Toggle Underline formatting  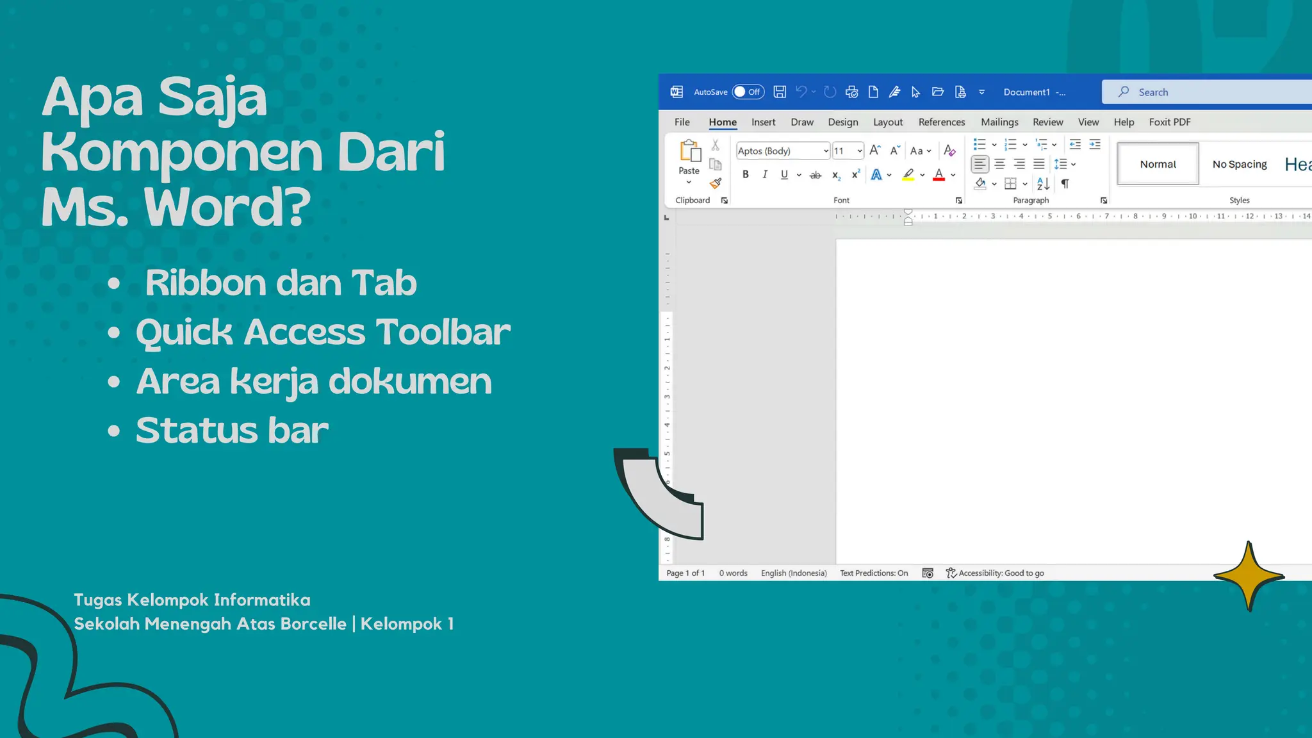784,174
